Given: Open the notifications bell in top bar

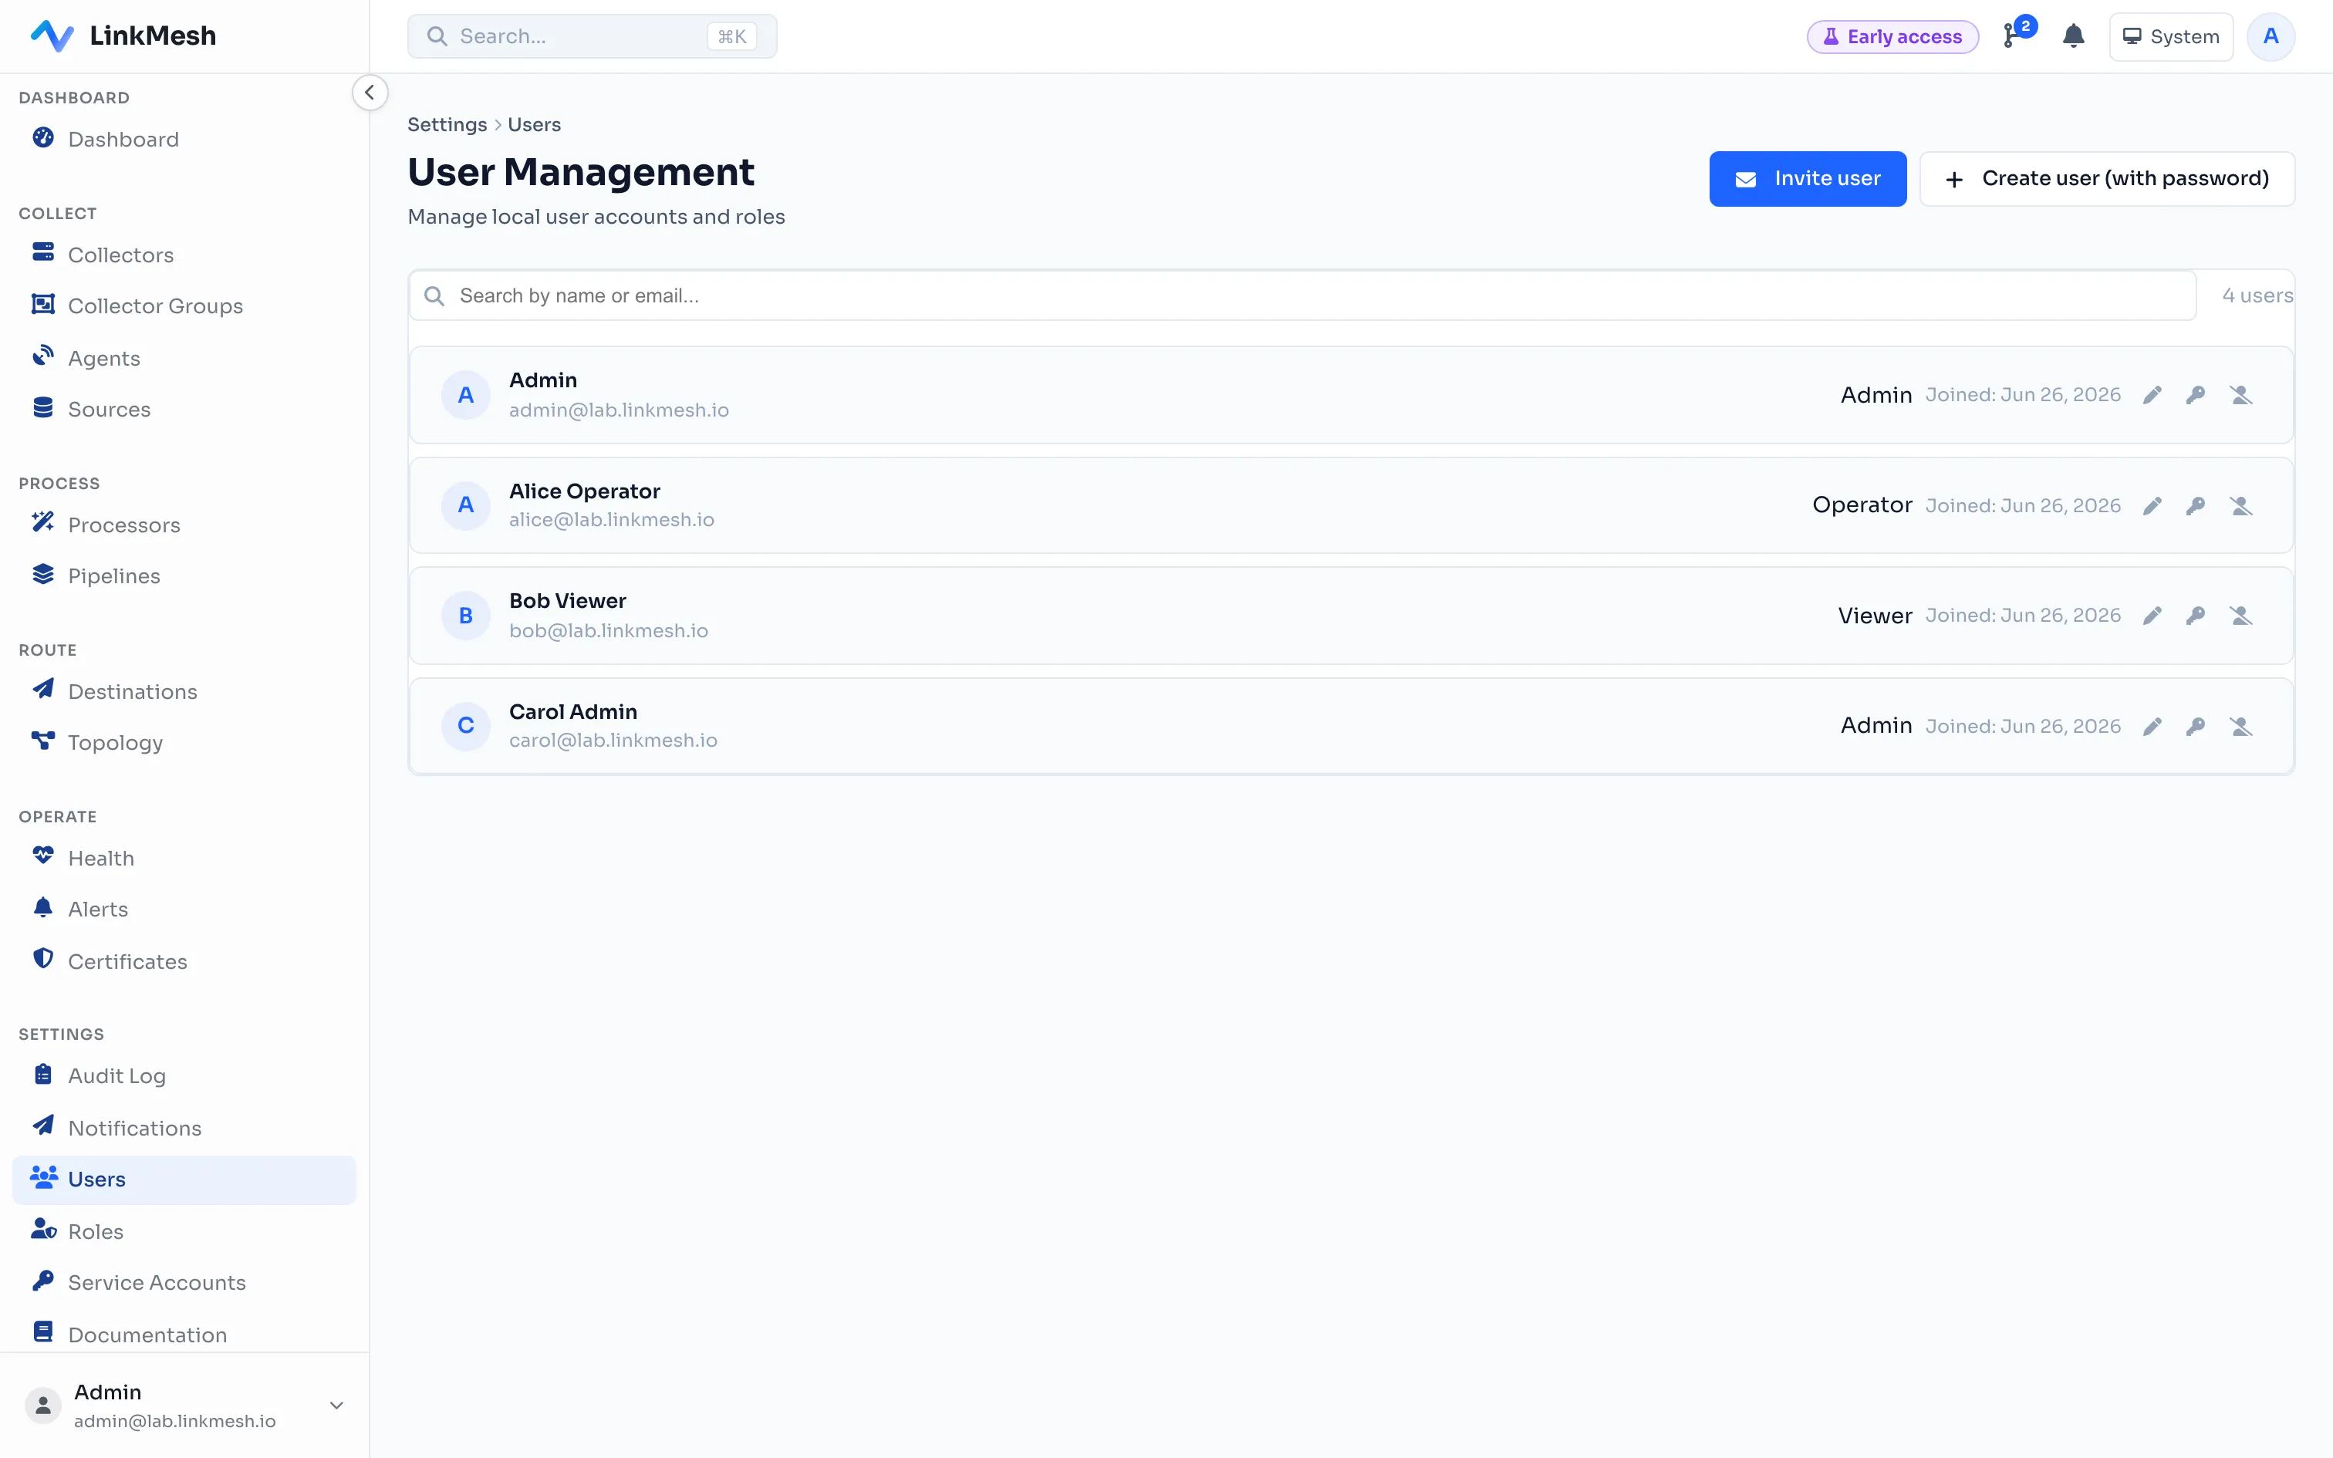Looking at the screenshot, I should click(2074, 37).
